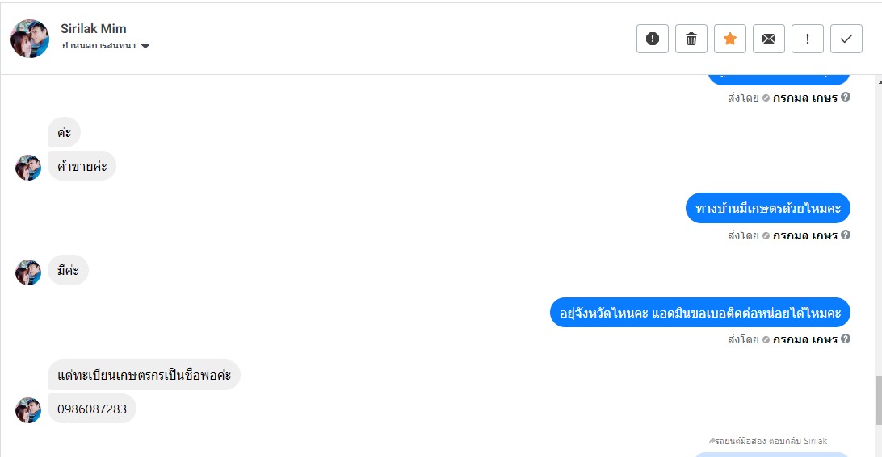The width and height of the screenshot is (882, 457).
Task: Mark conversation unread using envelope icon
Action: 769,39
